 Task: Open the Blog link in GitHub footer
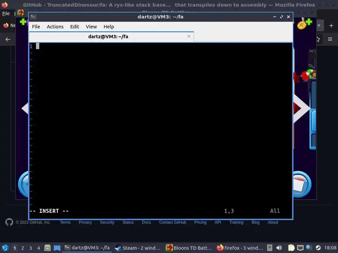[255, 222]
